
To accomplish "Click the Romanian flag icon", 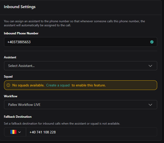I will [x=13, y=132].
